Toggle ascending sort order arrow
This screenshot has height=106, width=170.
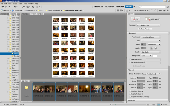point(148,11)
